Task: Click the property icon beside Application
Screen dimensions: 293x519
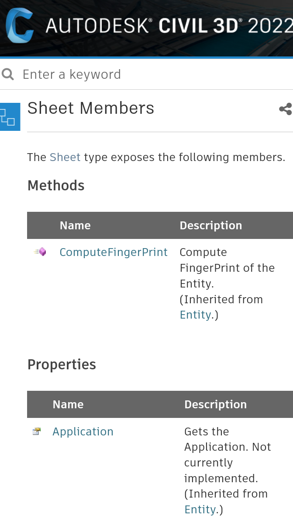Action: point(37,431)
